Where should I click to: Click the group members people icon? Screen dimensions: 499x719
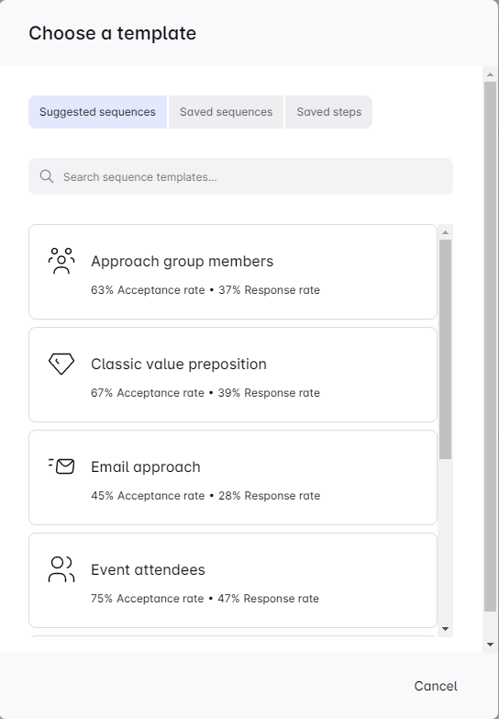click(61, 261)
